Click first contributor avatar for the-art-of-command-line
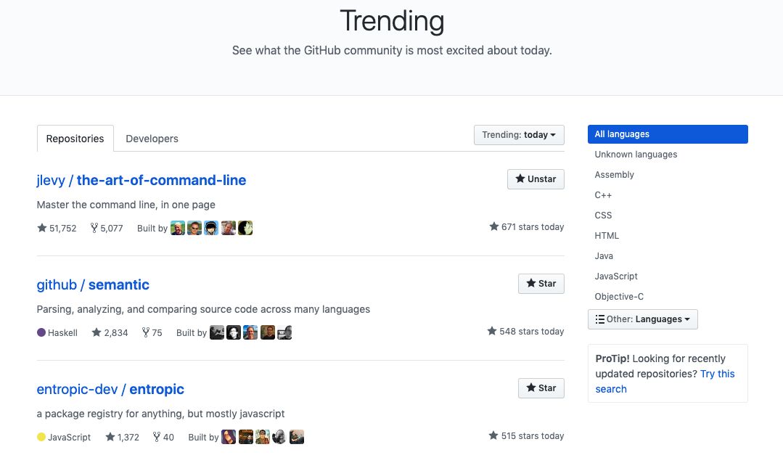Image resolution: width=783 pixels, height=455 pixels. [177, 228]
